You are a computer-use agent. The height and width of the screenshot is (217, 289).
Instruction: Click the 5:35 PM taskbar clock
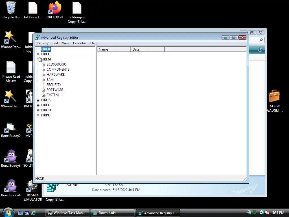click(278, 212)
